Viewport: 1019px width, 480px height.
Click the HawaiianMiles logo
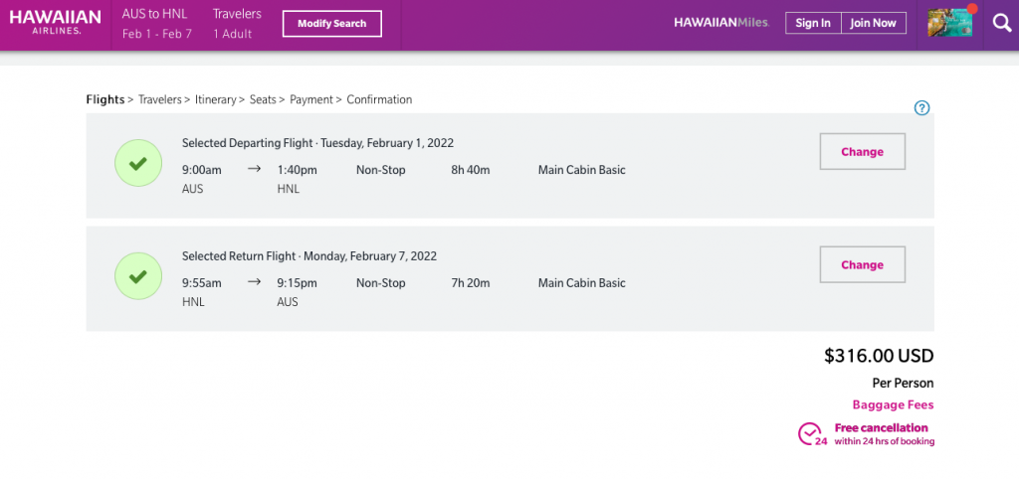pyautogui.click(x=720, y=23)
